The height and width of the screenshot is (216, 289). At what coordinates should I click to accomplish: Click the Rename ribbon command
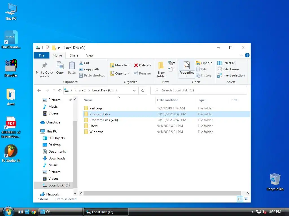point(142,73)
